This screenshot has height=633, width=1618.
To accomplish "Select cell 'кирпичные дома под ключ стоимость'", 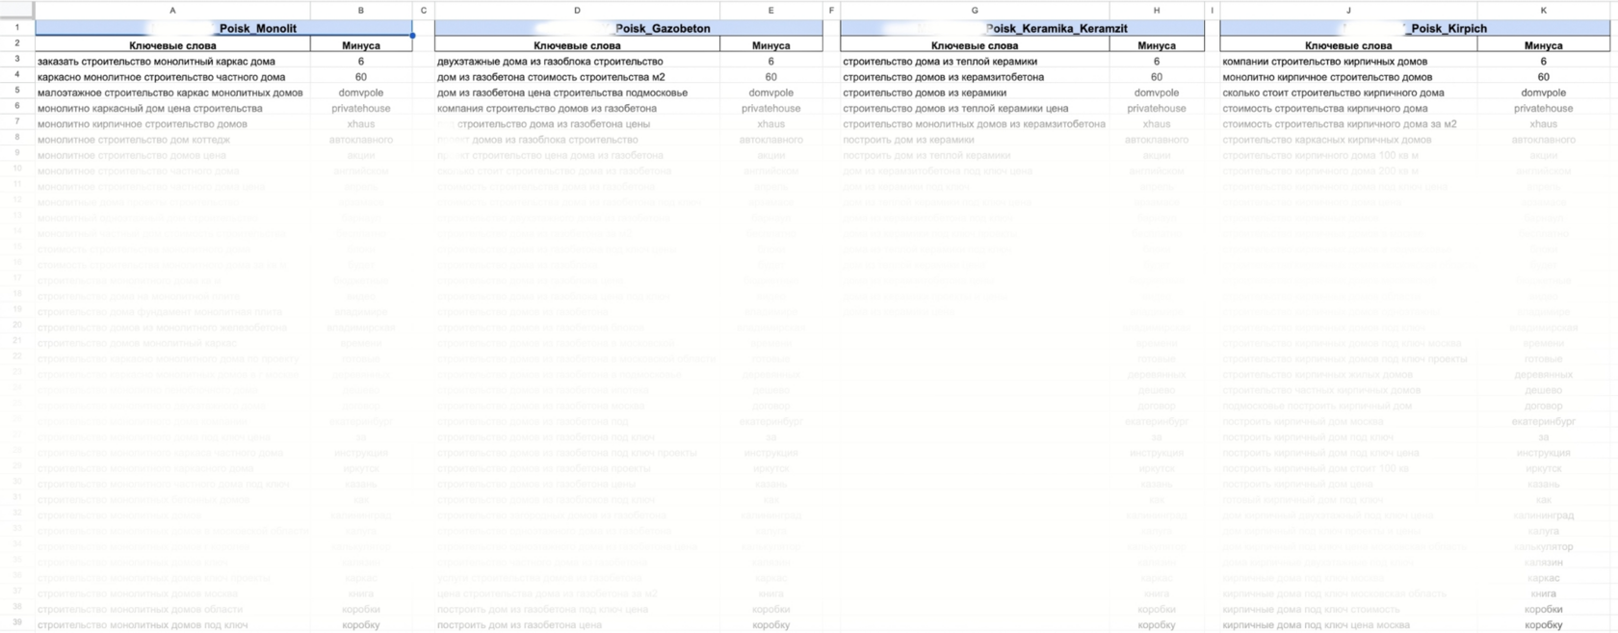I will click(x=1348, y=609).
